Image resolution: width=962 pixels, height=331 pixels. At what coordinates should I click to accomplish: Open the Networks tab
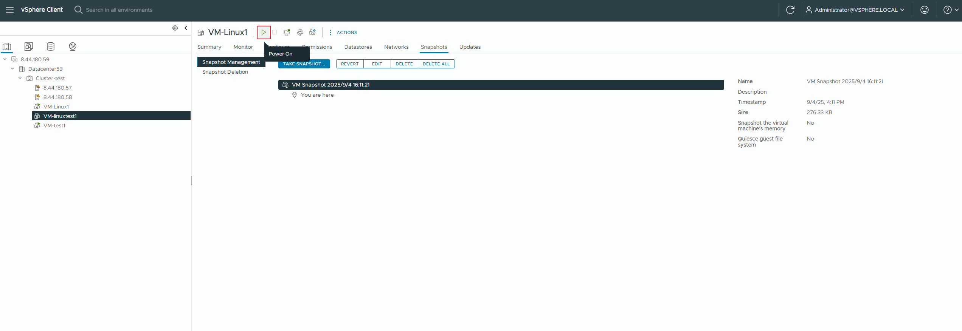(396, 47)
